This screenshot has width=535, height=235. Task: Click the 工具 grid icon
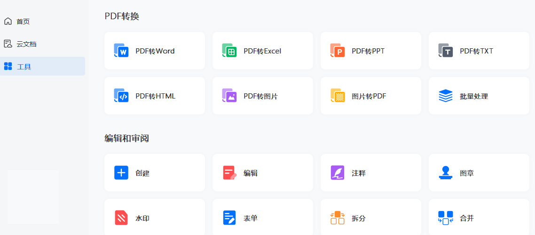pyautogui.click(x=8, y=66)
